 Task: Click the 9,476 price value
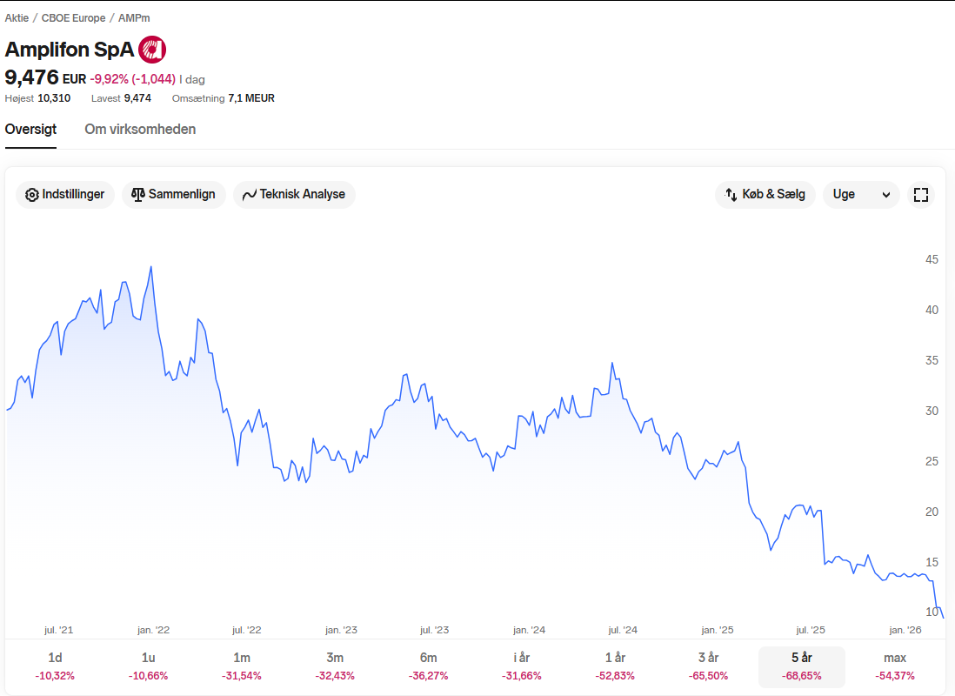pos(31,77)
